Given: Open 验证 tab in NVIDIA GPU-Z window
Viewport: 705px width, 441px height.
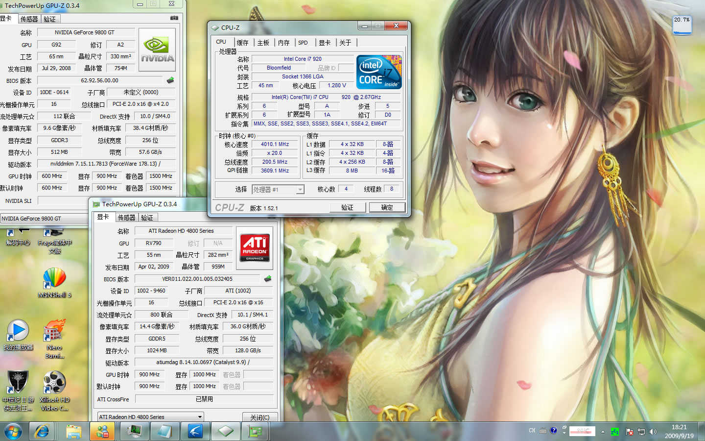Looking at the screenshot, I should click(50, 19).
